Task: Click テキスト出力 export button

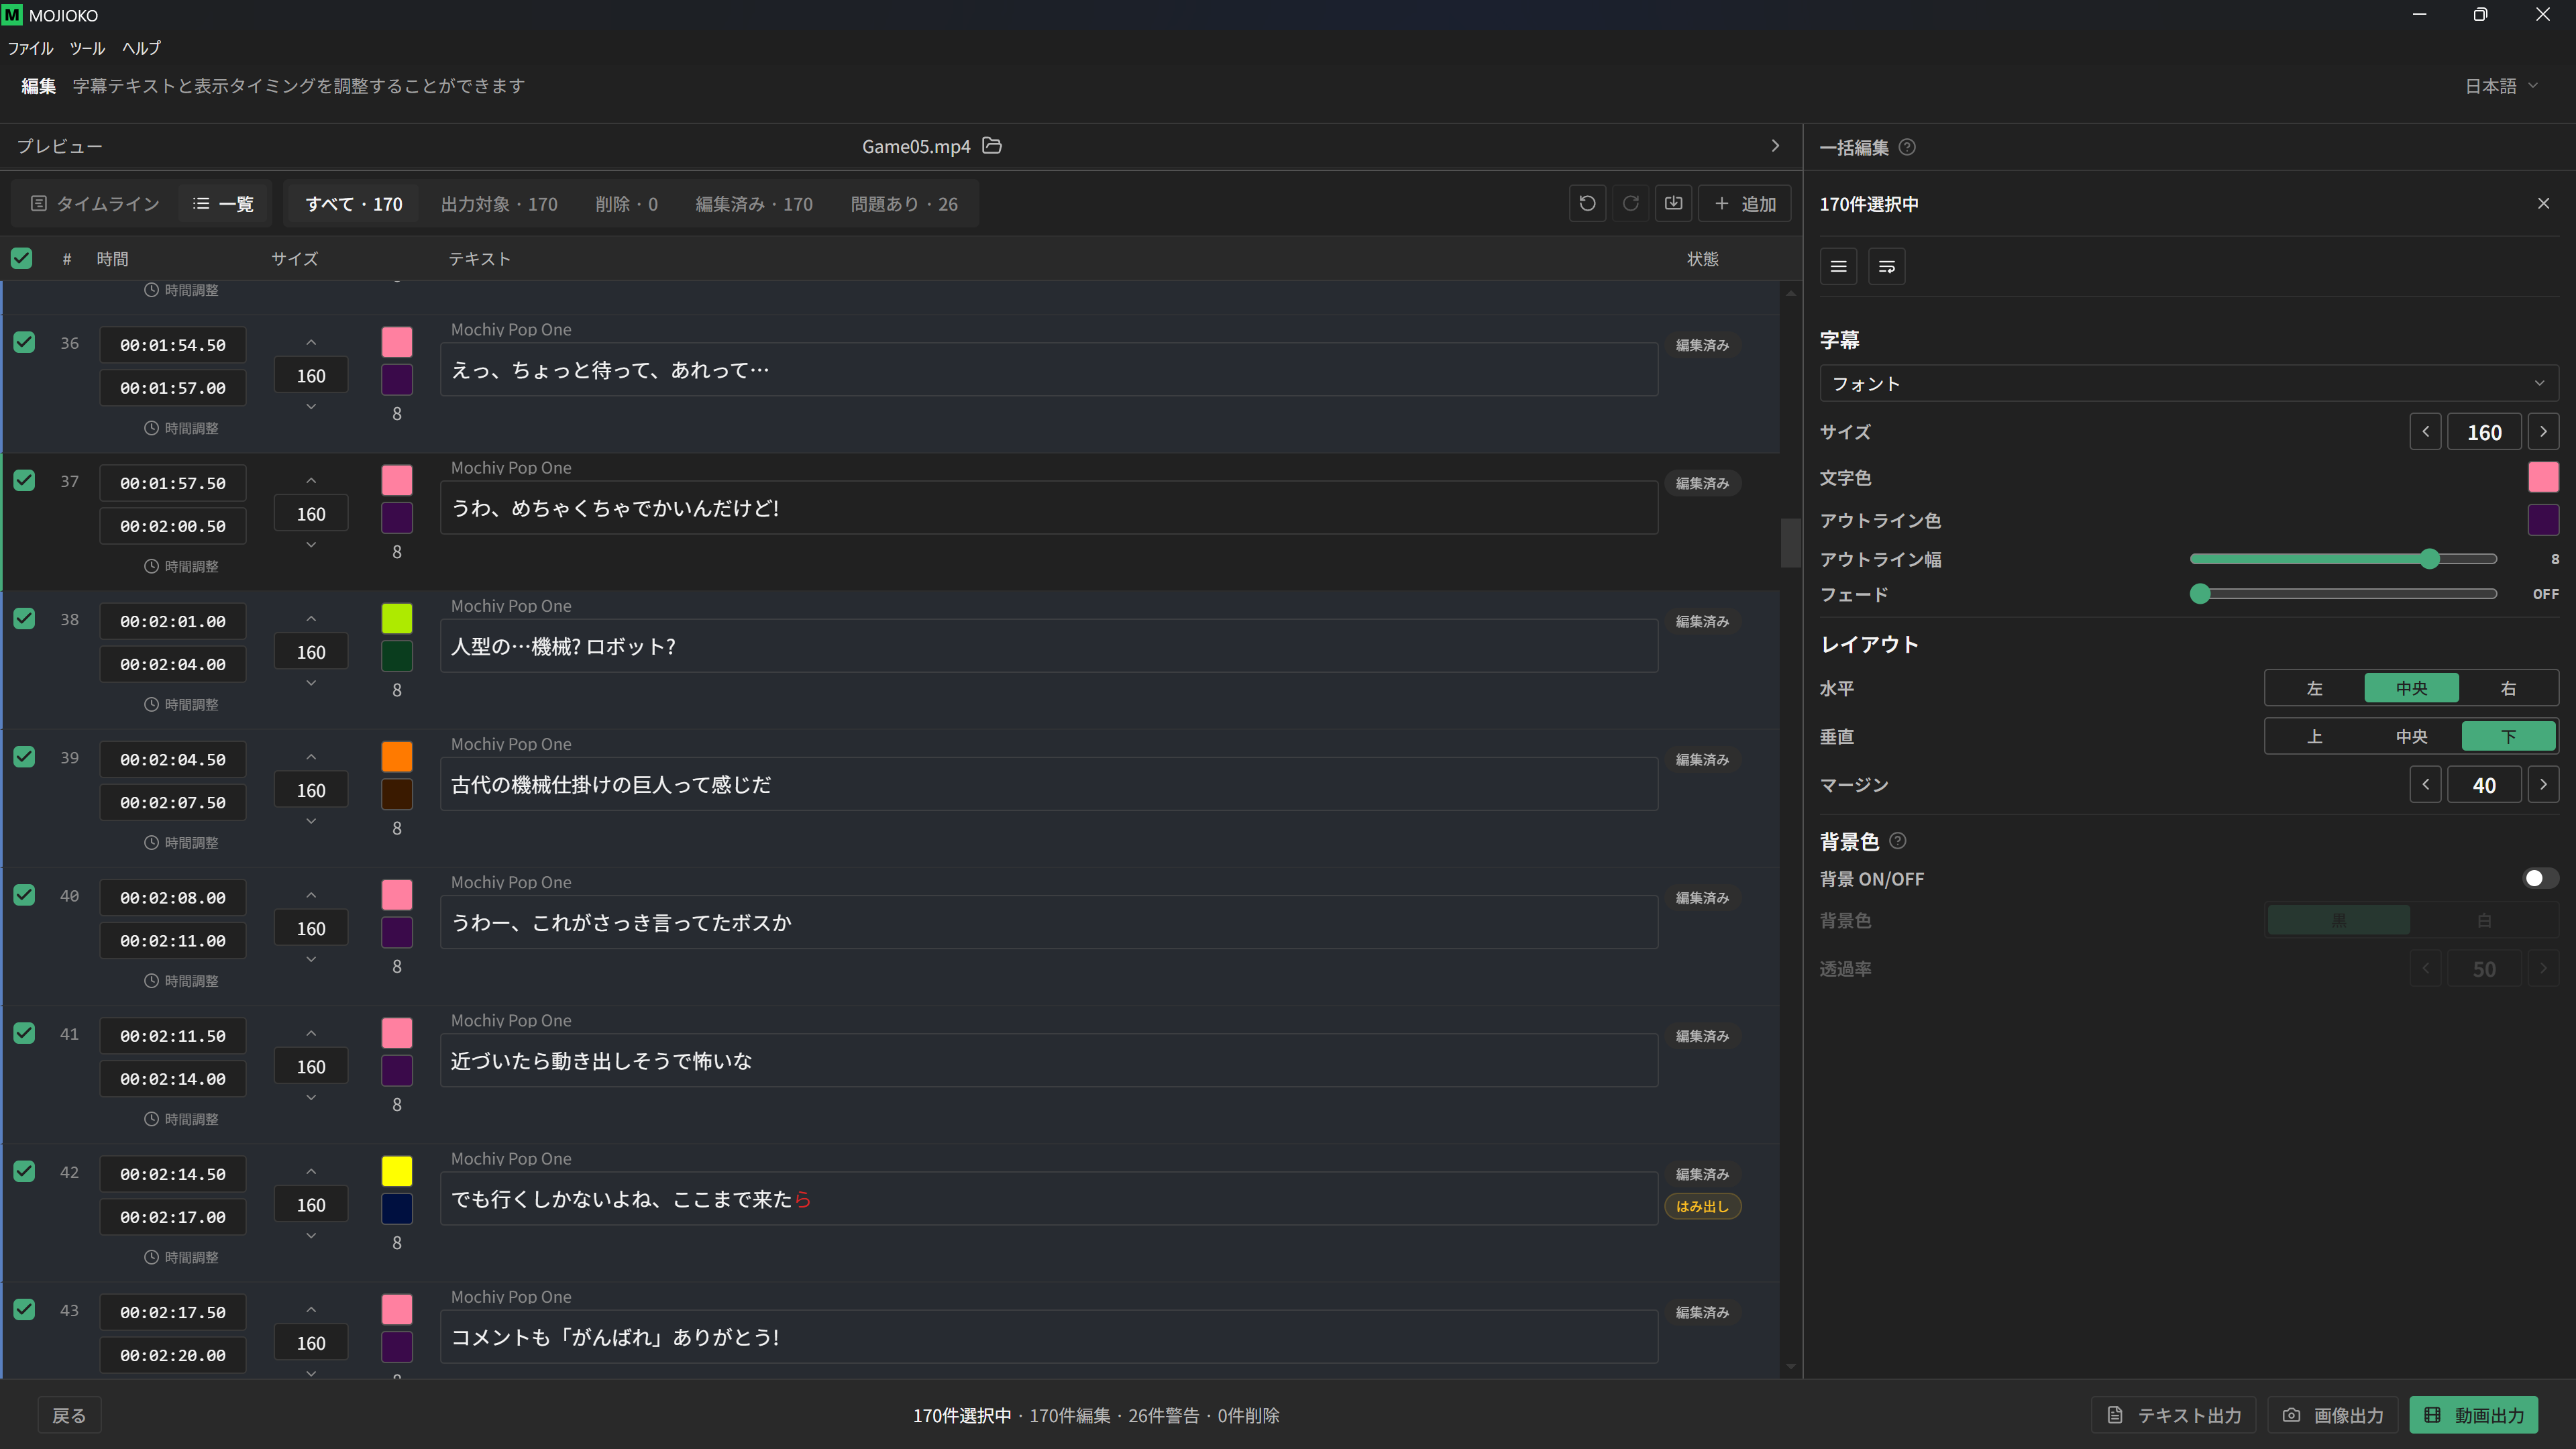Action: point(2173,1415)
